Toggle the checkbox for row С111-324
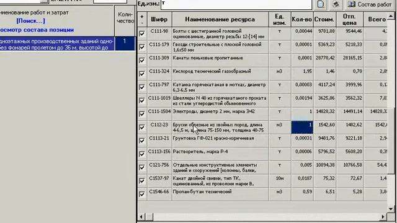The image size is (397, 223). 142,74
